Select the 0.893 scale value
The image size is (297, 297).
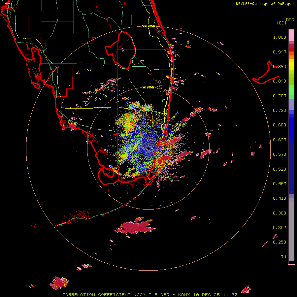point(280,66)
